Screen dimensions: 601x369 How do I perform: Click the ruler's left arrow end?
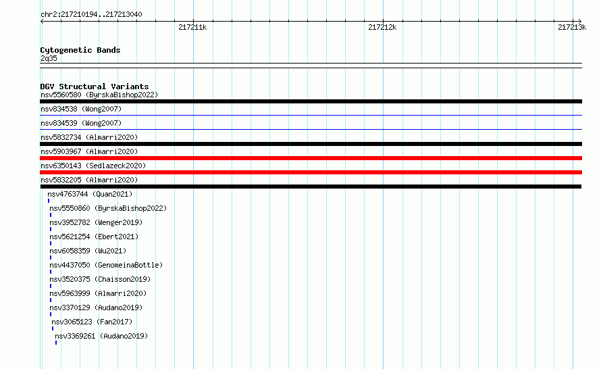42,21
